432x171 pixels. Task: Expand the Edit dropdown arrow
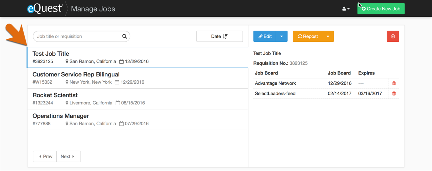282,36
